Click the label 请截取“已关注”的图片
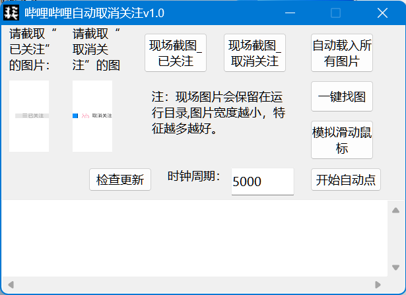The image size is (406, 295). pyautogui.click(x=33, y=49)
